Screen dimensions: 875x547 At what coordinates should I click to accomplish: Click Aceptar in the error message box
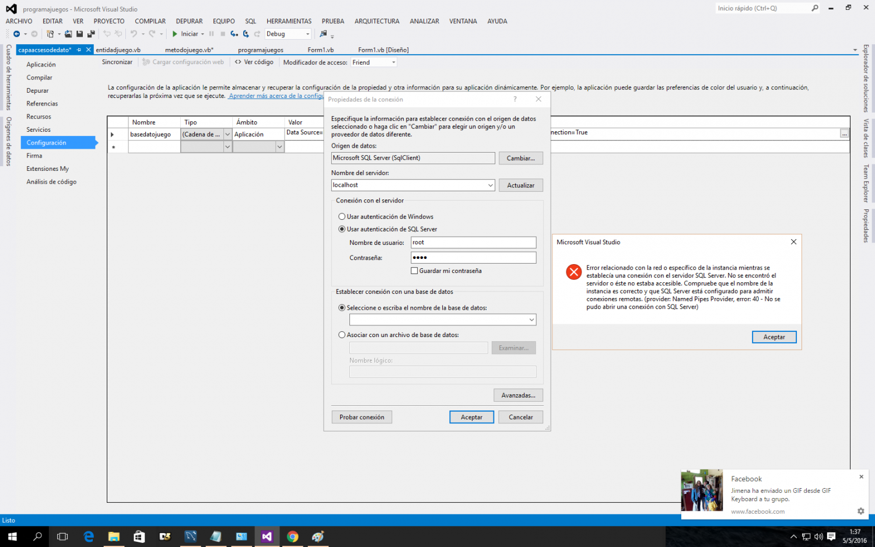(x=774, y=337)
